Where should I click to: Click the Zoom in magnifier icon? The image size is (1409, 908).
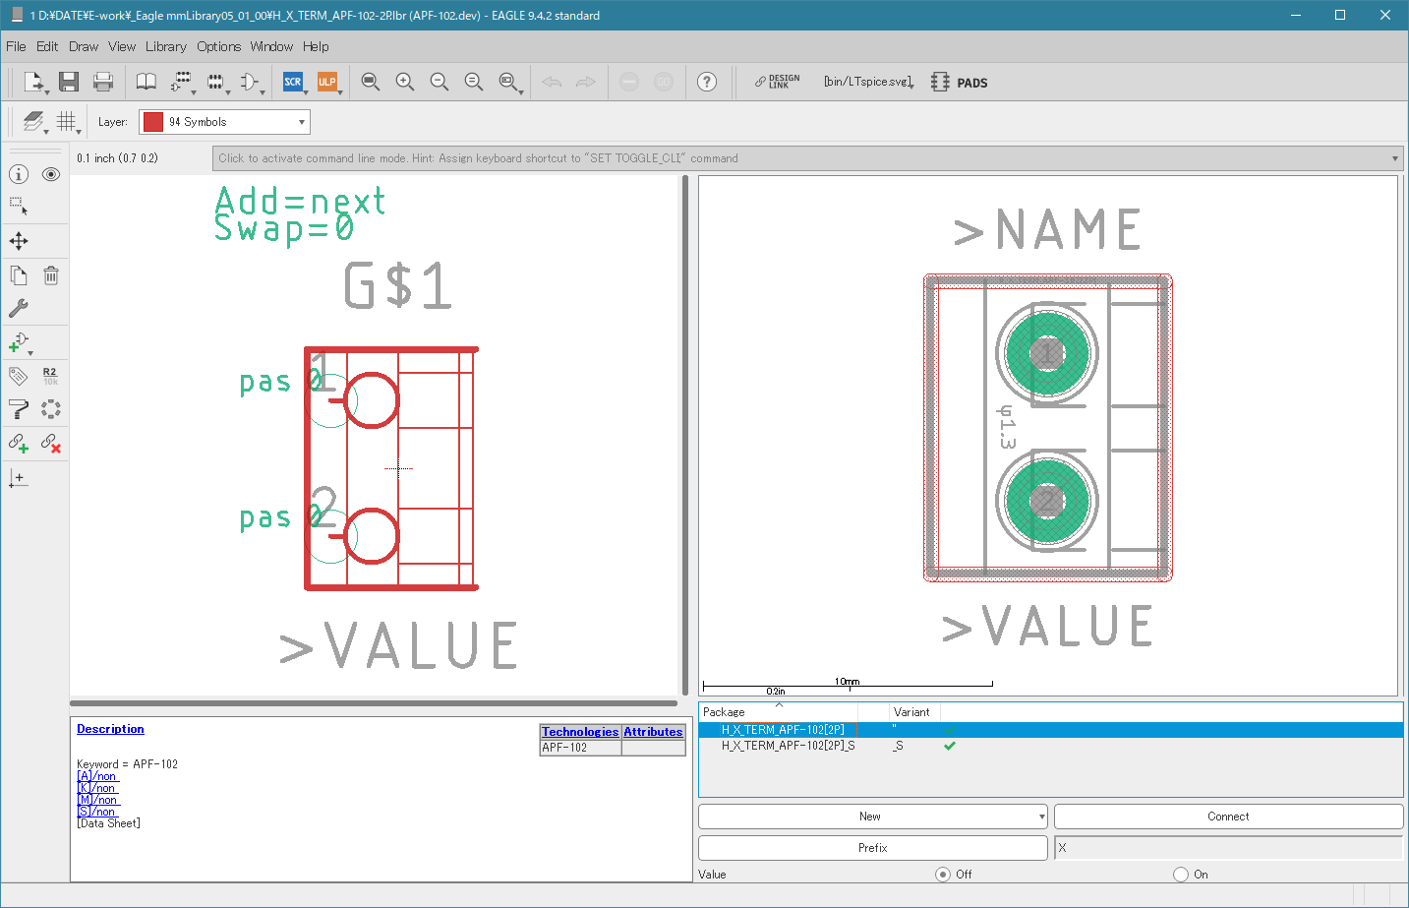(x=405, y=82)
